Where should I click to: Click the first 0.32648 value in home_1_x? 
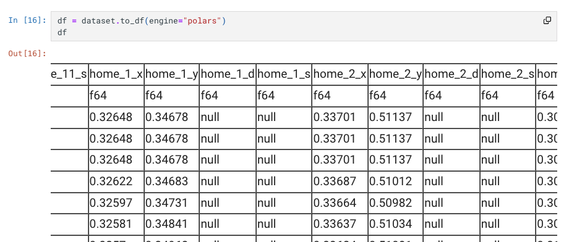[x=111, y=117]
